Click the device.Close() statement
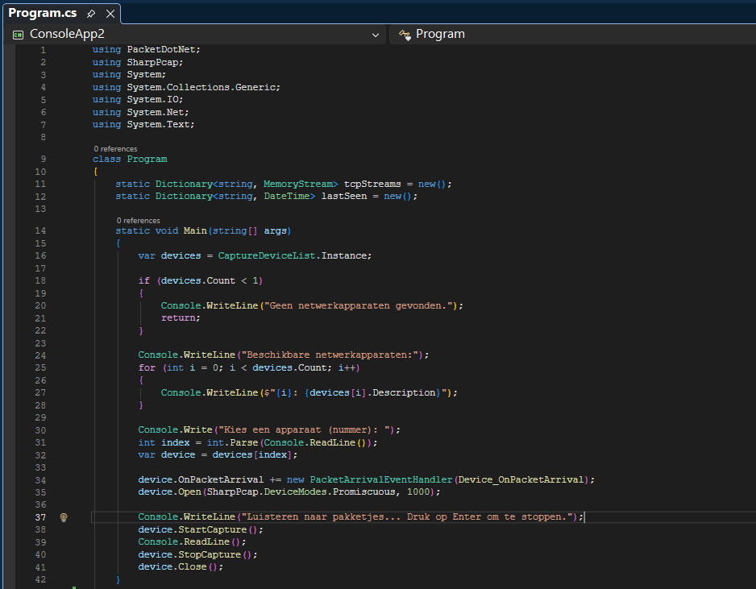 (x=180, y=566)
